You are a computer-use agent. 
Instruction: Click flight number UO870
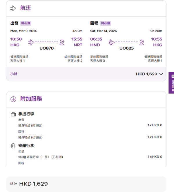[x=47, y=48]
